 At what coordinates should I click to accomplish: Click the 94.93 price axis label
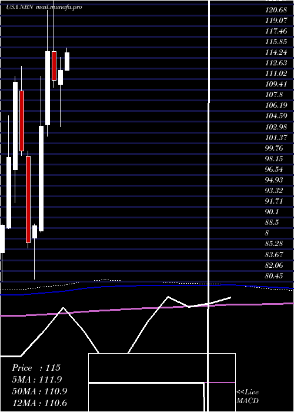pyautogui.click(x=274, y=180)
